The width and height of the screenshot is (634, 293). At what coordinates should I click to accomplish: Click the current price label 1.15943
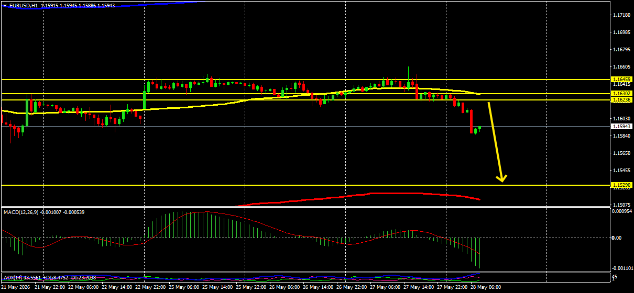[x=622, y=126]
